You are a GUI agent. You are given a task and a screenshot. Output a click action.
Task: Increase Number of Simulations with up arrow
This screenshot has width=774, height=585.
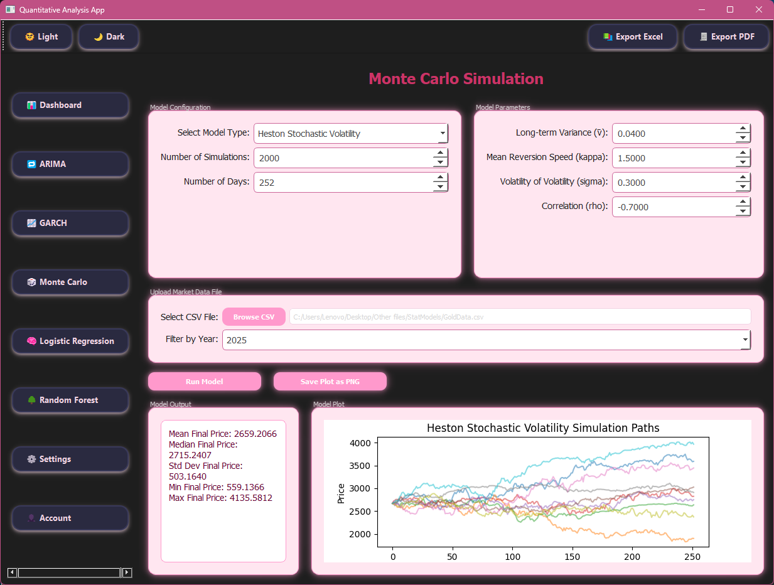click(x=441, y=153)
